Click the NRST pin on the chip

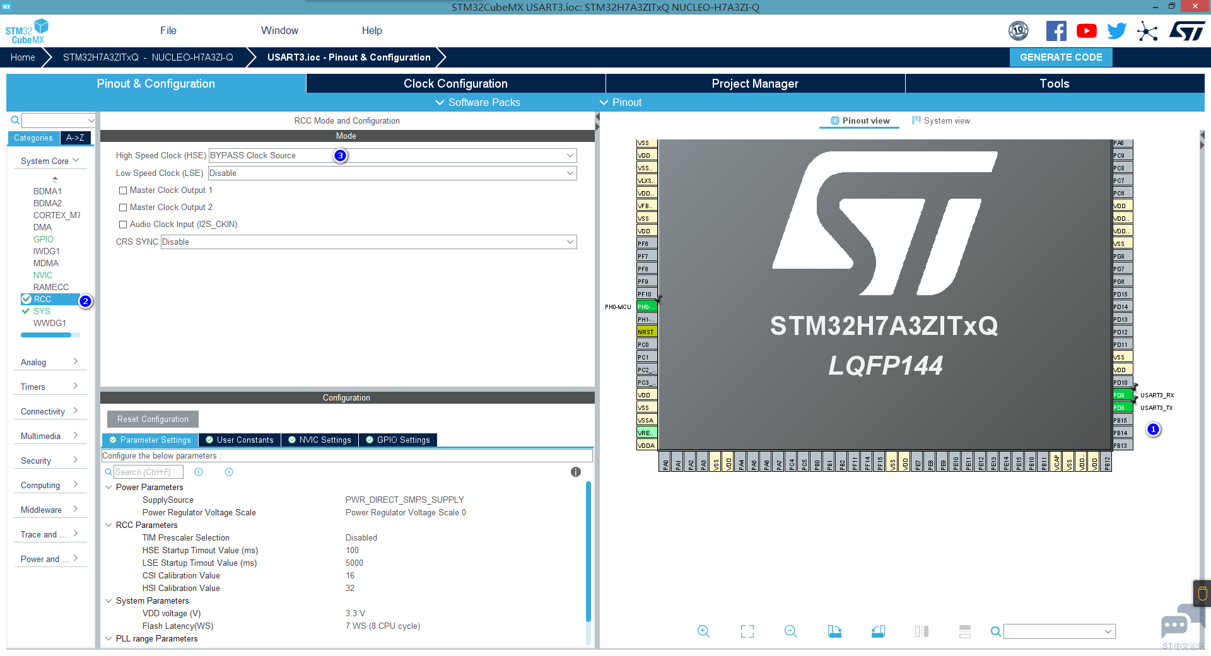point(647,332)
